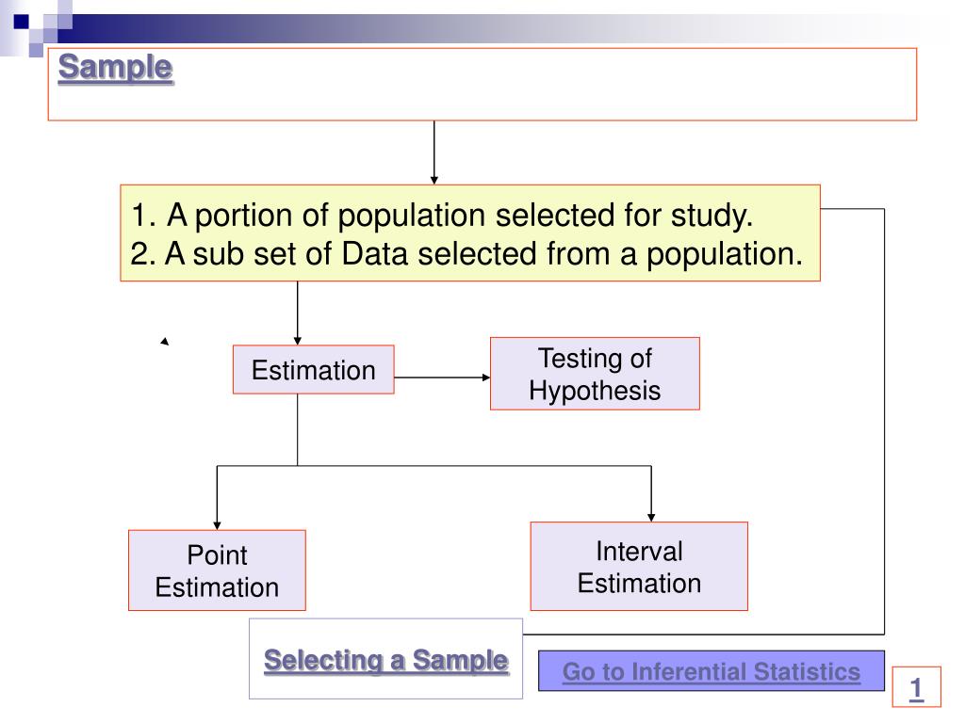Click the underlined page number 1
The image size is (965, 723).
915,690
